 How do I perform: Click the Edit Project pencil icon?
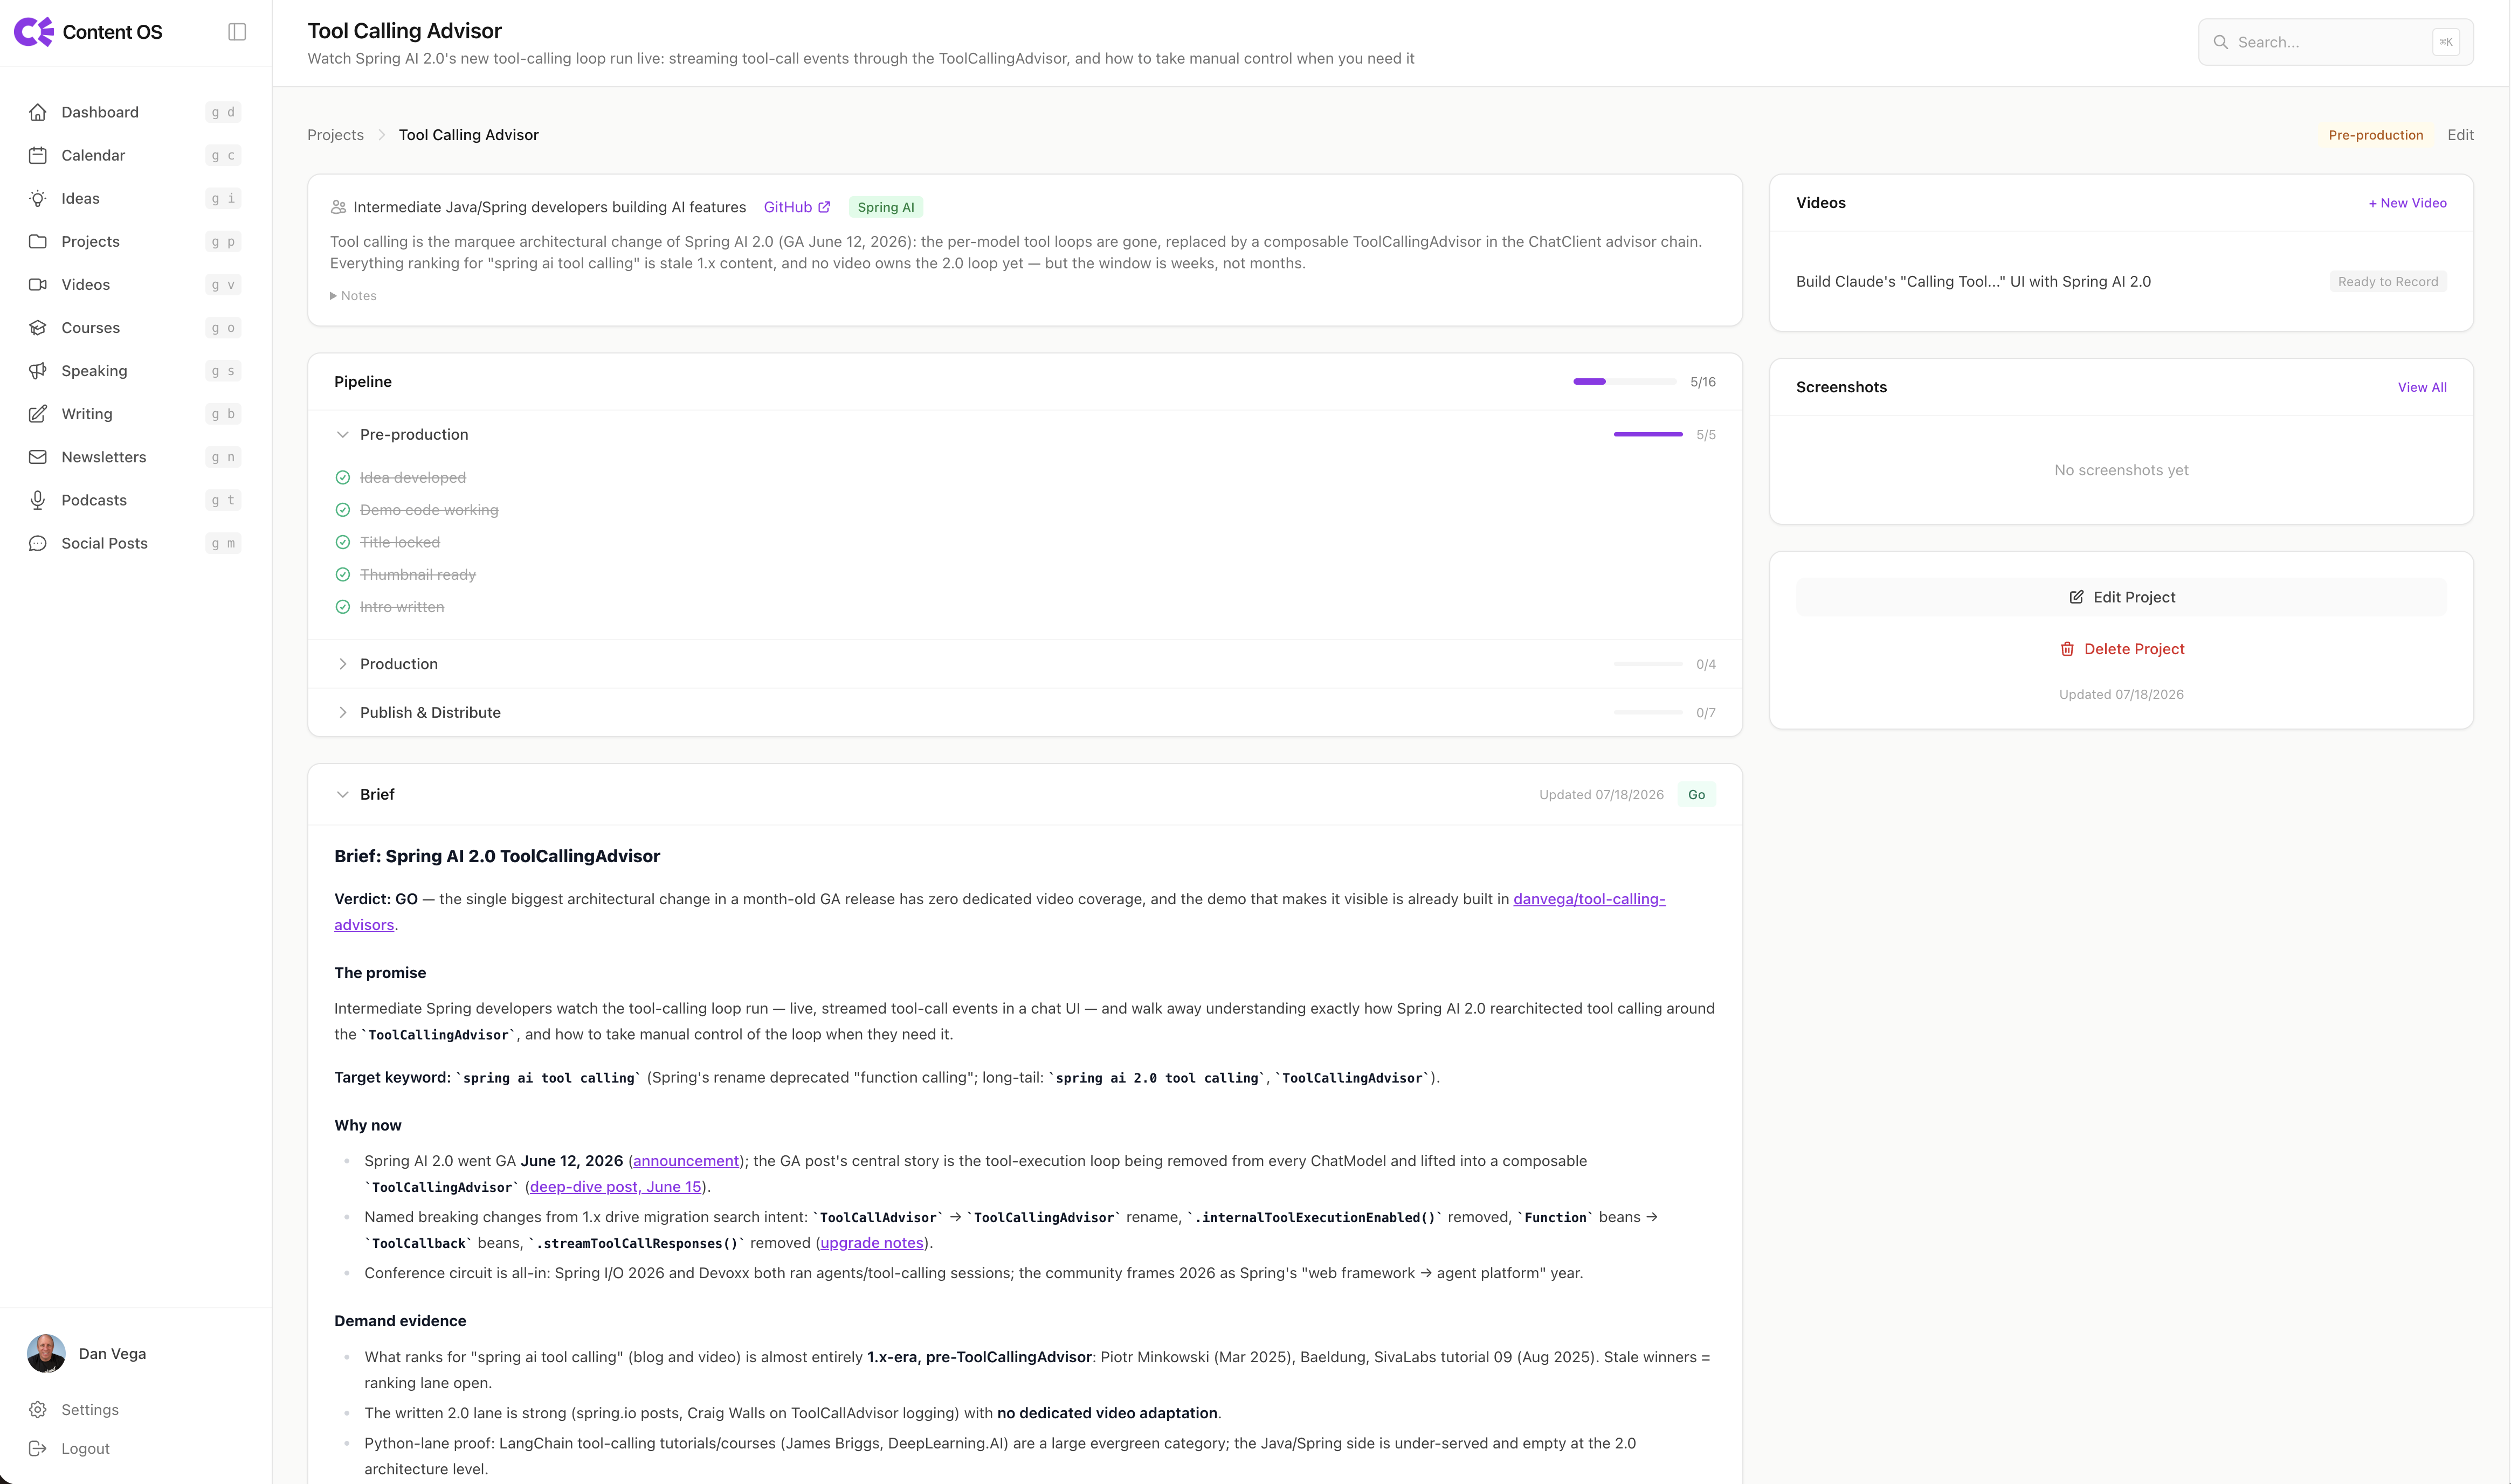point(2077,597)
